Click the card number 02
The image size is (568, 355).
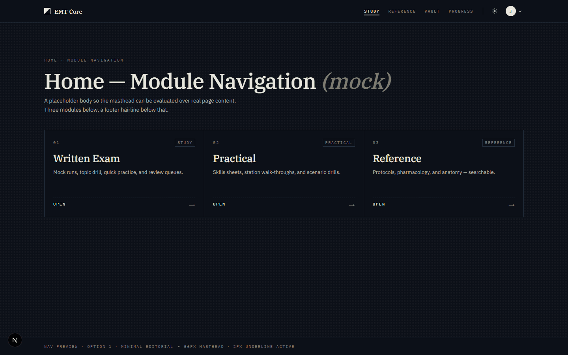click(216, 143)
